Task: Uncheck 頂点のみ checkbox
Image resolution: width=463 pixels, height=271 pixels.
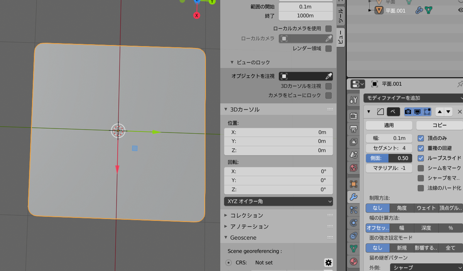Action: pos(421,138)
